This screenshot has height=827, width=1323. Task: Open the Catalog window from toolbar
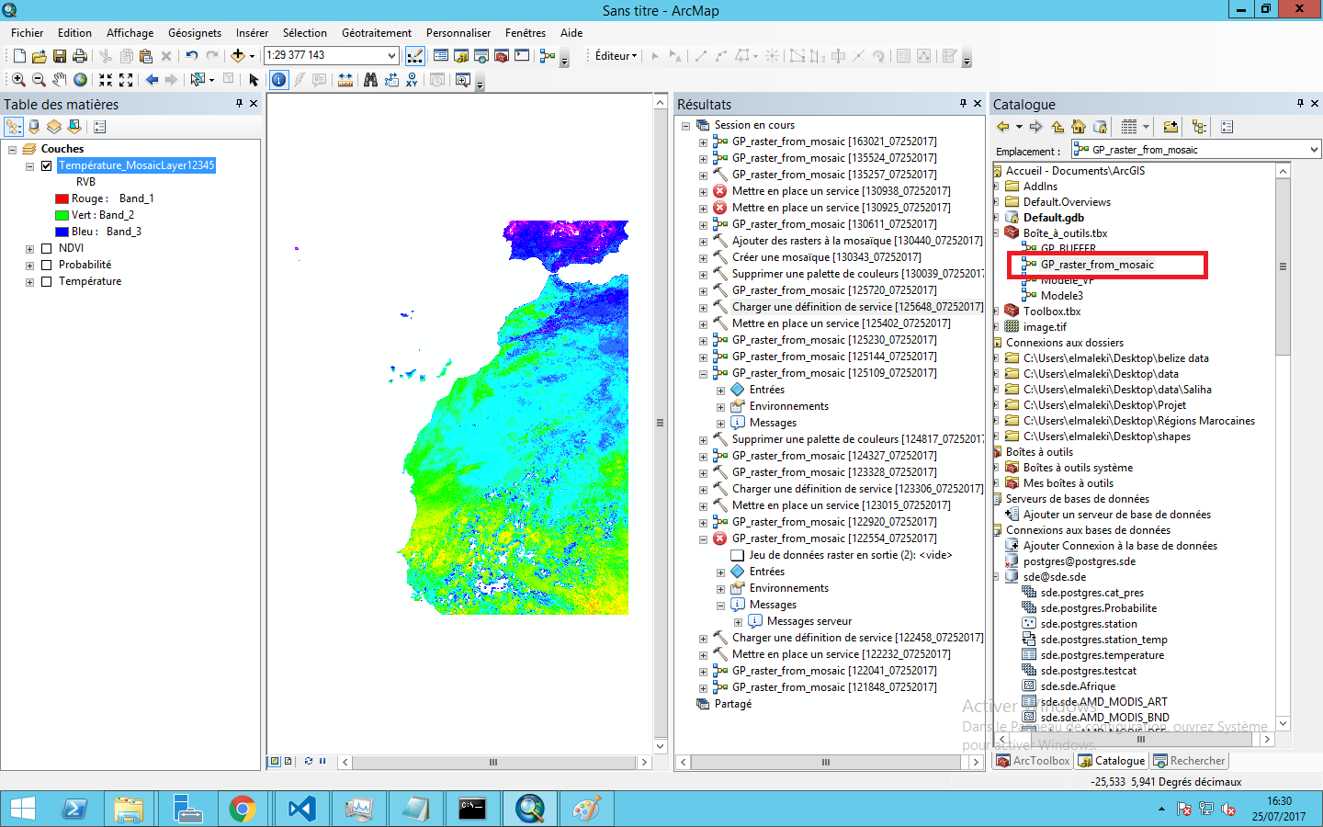tap(461, 56)
